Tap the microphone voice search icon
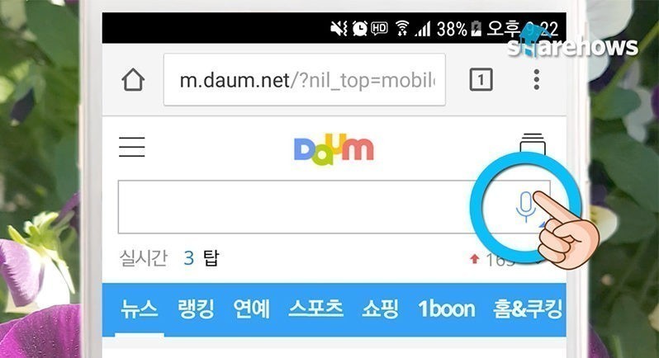Viewport: 659px width, 358px height. pos(525,206)
